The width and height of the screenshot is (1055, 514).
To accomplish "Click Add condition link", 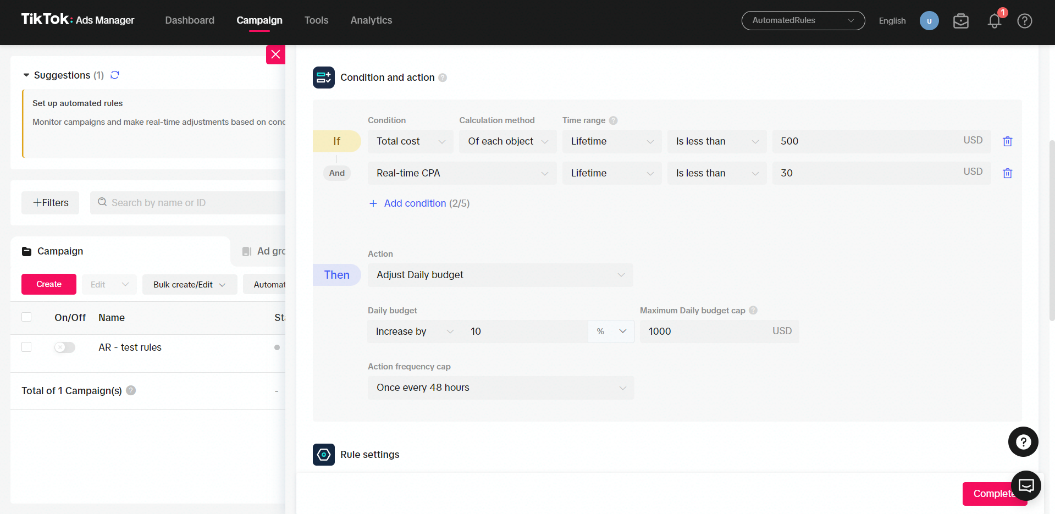I will (x=415, y=203).
